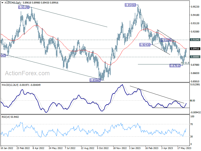Click the 22 Aug 2022 date label
This screenshot has height=151, width=201.
(87, 148)
